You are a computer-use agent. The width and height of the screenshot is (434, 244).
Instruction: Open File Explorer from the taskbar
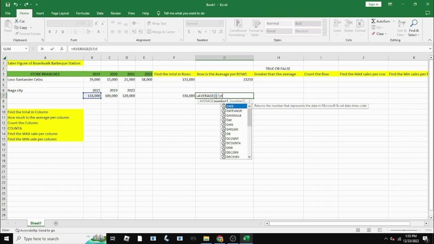pyautogui.click(x=206, y=239)
